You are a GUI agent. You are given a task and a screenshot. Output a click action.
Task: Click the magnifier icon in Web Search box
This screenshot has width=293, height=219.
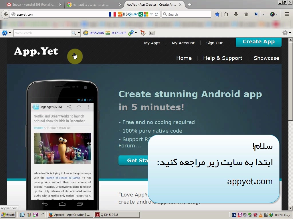click(74, 33)
